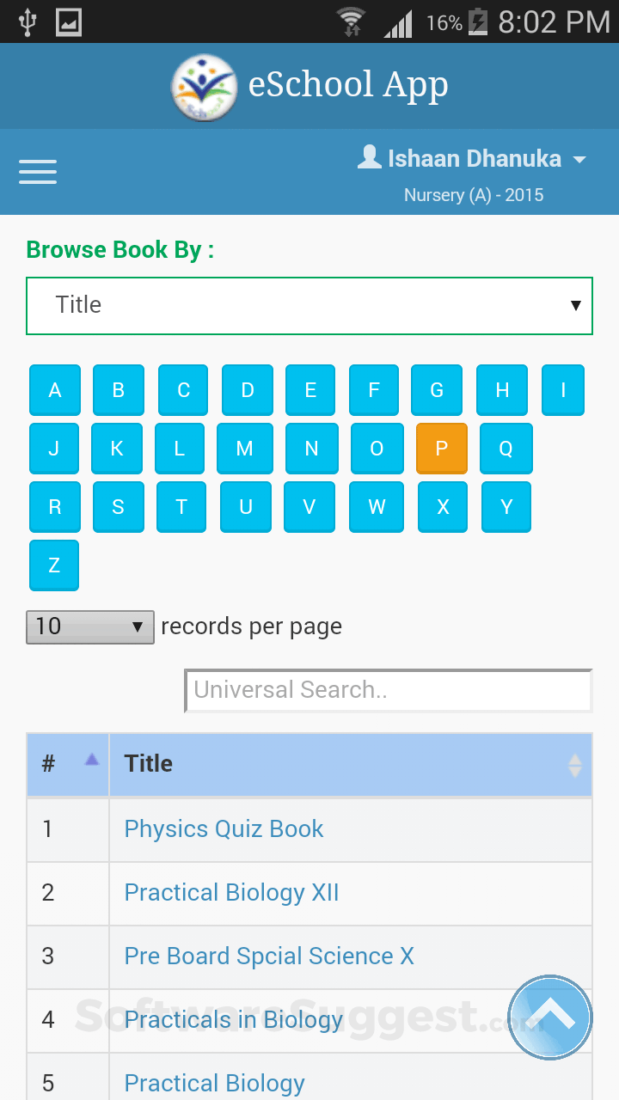Choose letter Z filter button

pyautogui.click(x=54, y=565)
